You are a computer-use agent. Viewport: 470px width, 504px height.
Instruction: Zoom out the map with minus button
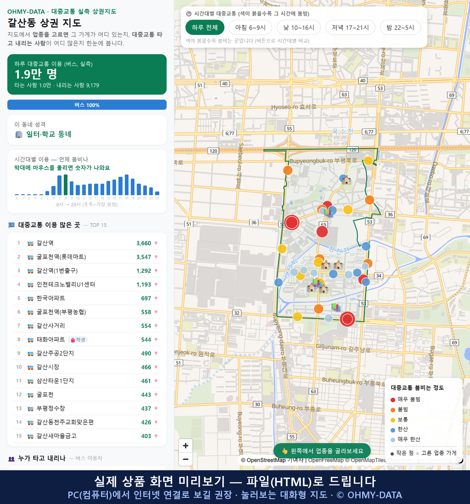point(185,459)
